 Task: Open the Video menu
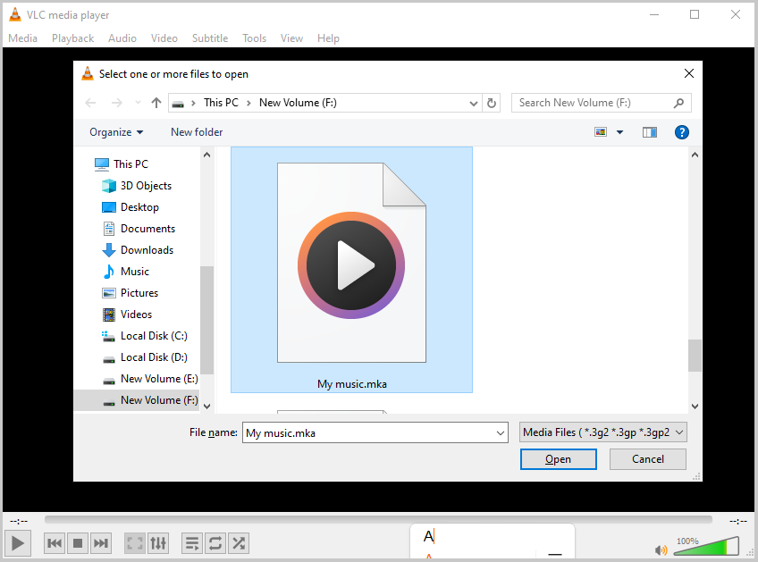[164, 38]
